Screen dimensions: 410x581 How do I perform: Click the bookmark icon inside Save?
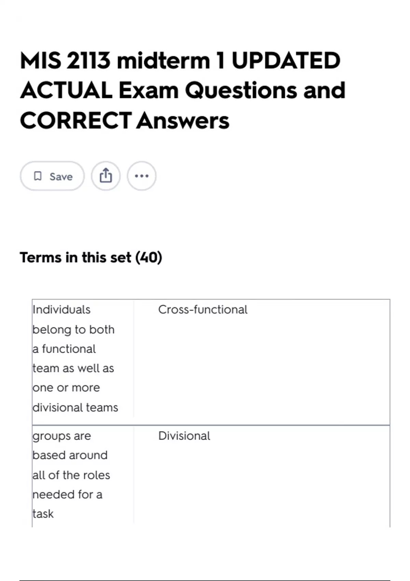(38, 176)
